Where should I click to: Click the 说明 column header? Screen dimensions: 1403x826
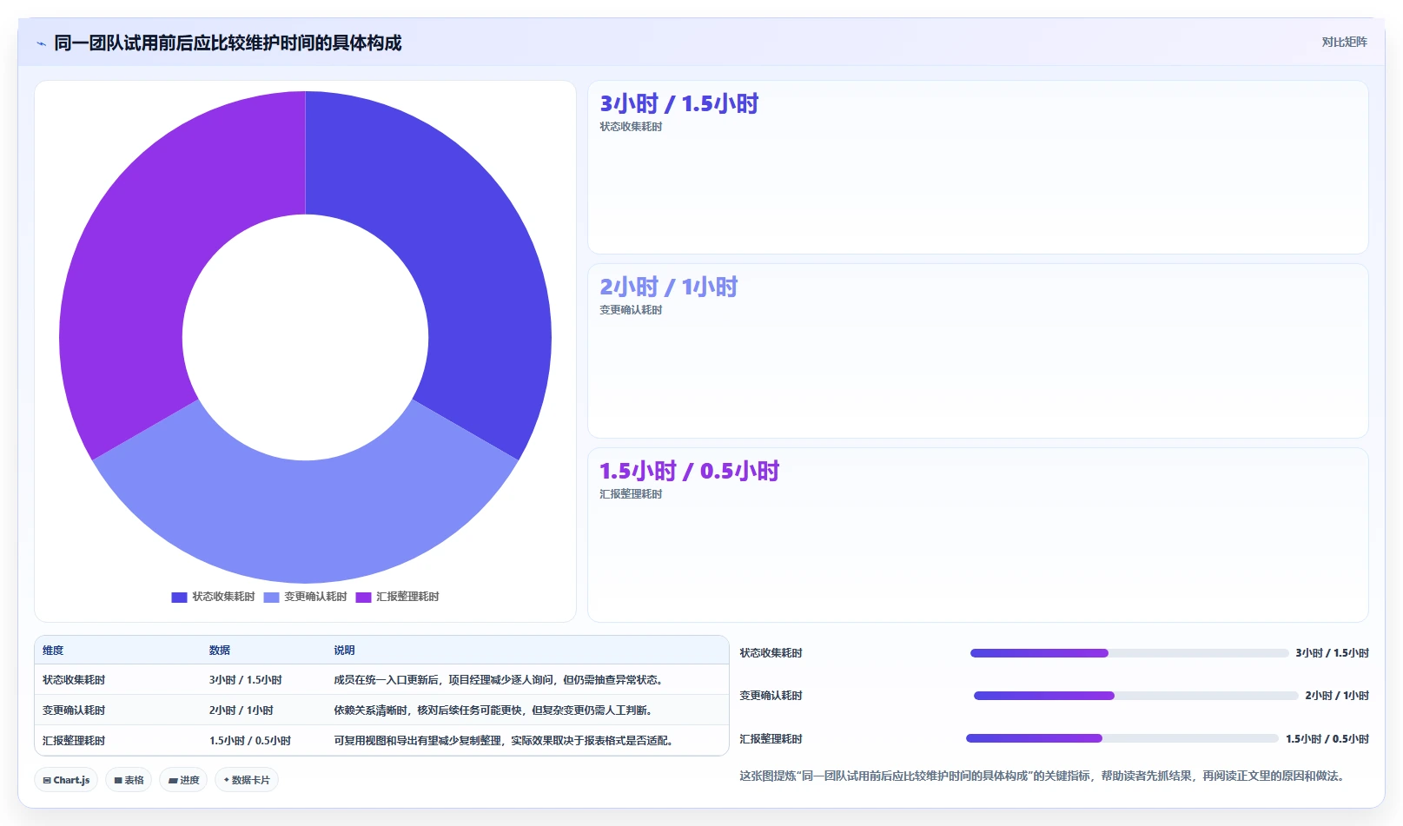(344, 651)
